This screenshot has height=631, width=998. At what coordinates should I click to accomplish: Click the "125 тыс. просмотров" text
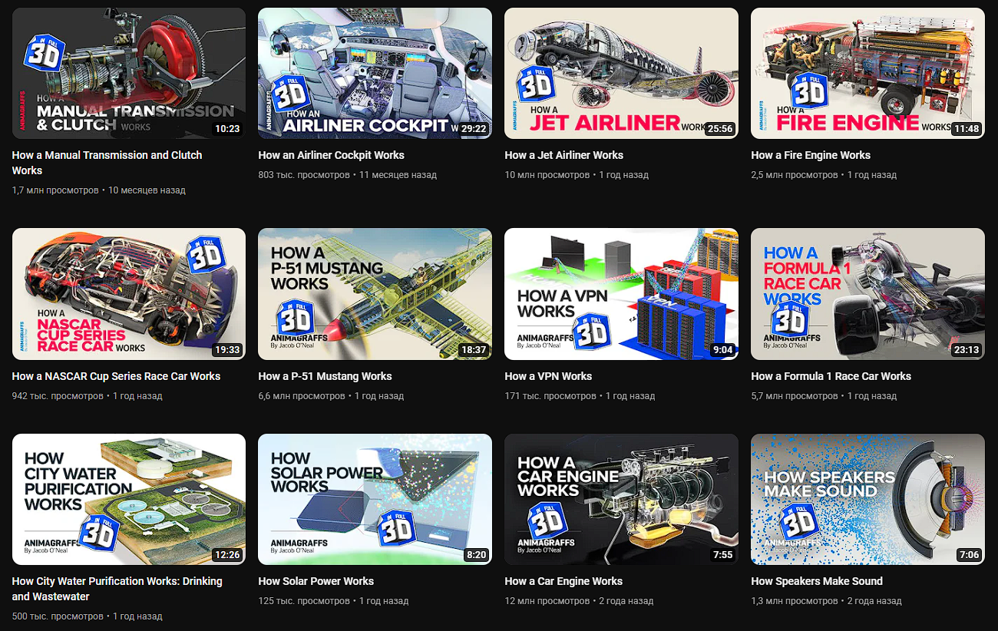point(304,601)
